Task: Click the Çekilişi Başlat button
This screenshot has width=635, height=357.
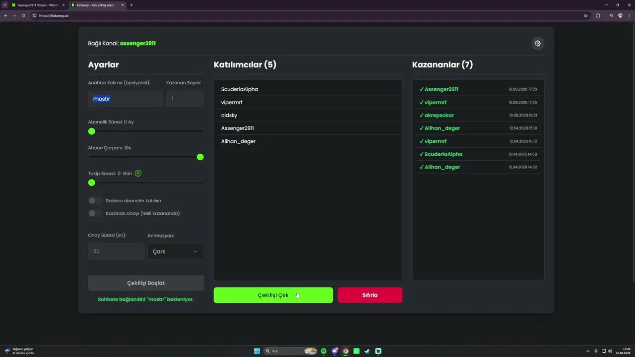Action: 146,283
